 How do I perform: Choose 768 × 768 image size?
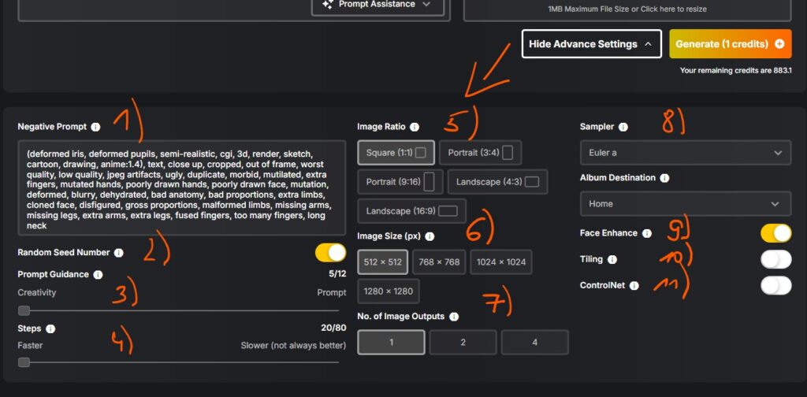[439, 262]
